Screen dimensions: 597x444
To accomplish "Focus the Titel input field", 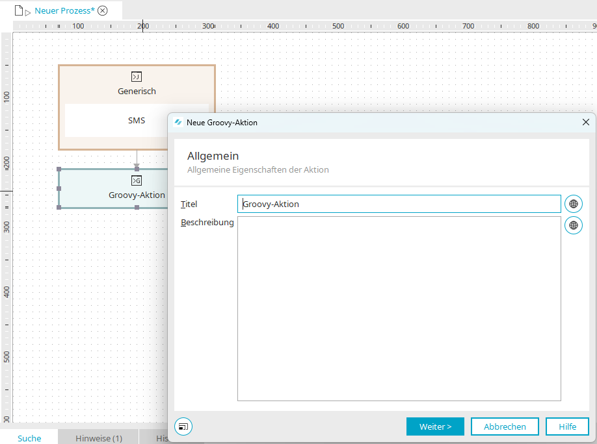I will tap(399, 204).
